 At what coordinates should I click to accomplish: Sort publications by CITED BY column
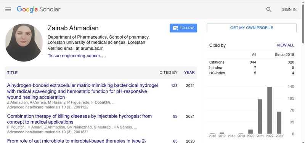pyautogui.click(x=169, y=72)
